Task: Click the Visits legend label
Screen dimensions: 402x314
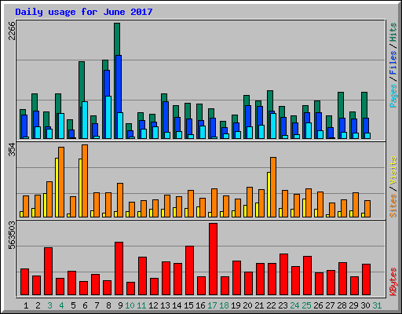Action: (x=393, y=170)
